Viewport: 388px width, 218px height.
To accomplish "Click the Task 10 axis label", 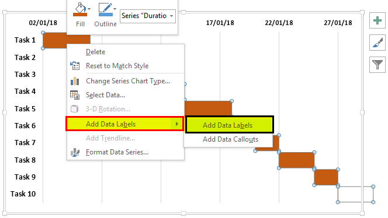I will (x=23, y=194).
